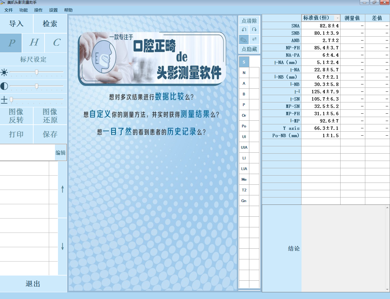Click the 退出 button
The width and height of the screenshot is (390, 299).
click(x=33, y=284)
